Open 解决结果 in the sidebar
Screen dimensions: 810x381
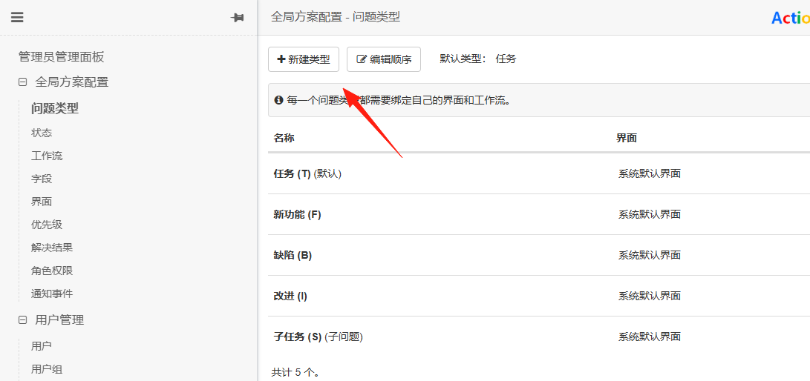tap(52, 248)
